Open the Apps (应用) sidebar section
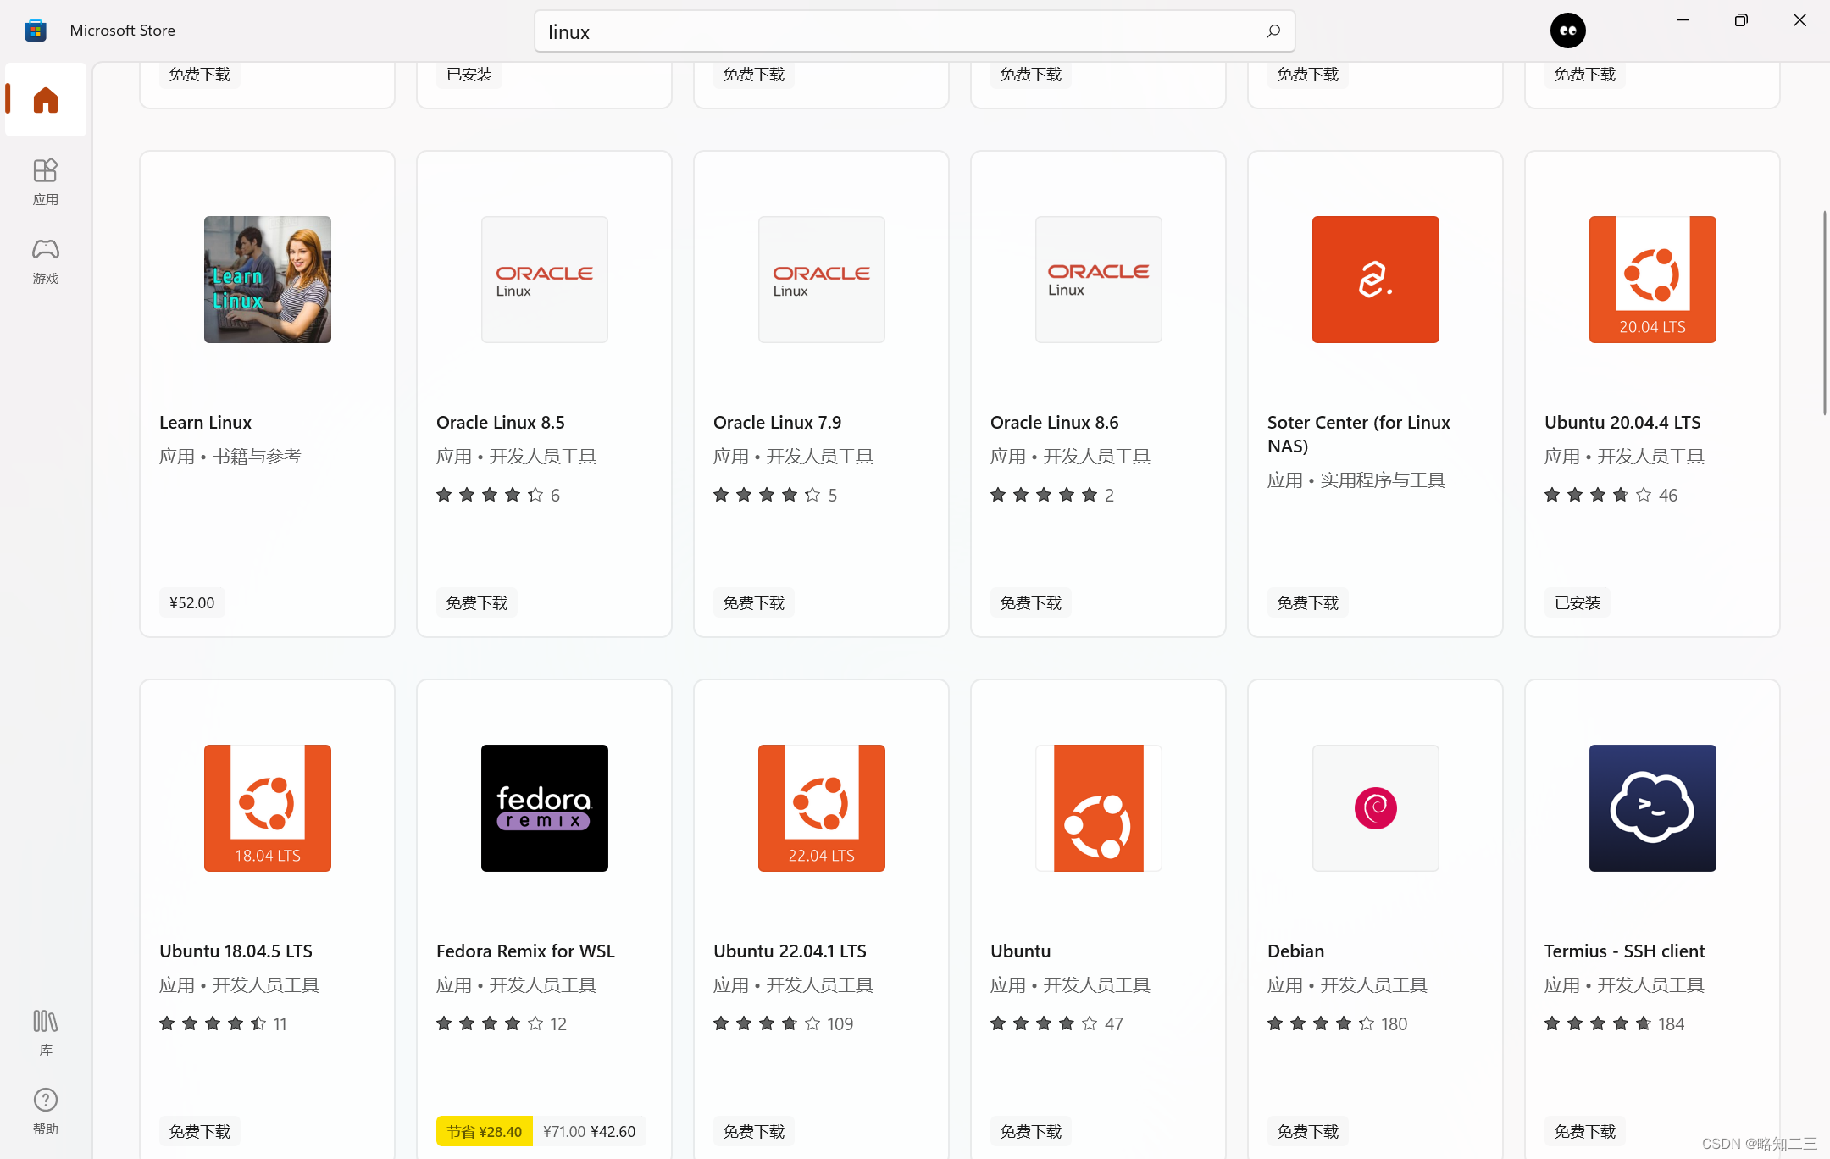This screenshot has height=1159, width=1830. tap(46, 180)
